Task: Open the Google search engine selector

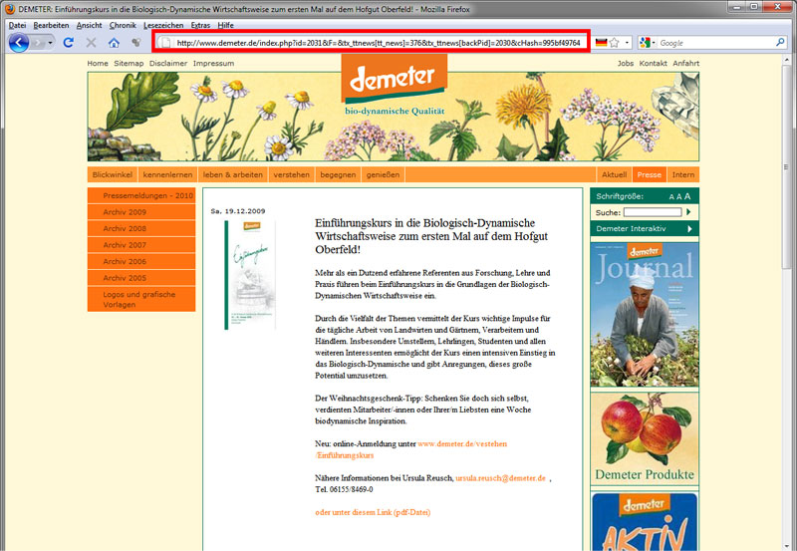Action: pos(647,43)
